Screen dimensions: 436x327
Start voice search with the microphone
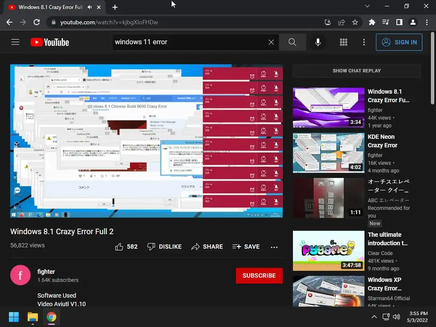[318, 42]
